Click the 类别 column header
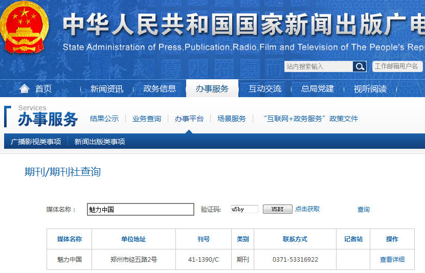 point(242,239)
